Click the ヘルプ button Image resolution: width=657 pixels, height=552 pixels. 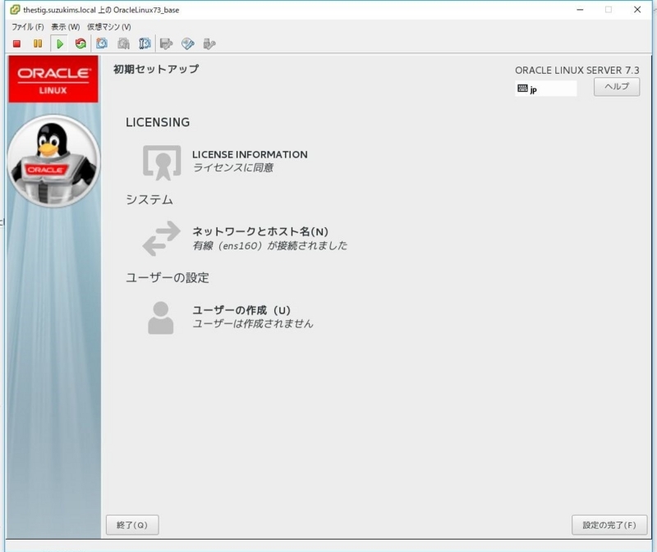[617, 87]
